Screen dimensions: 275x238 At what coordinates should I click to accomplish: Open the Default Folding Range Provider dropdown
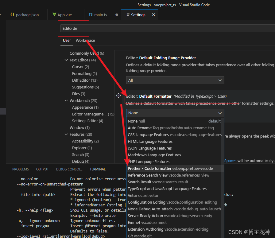pos(175,80)
